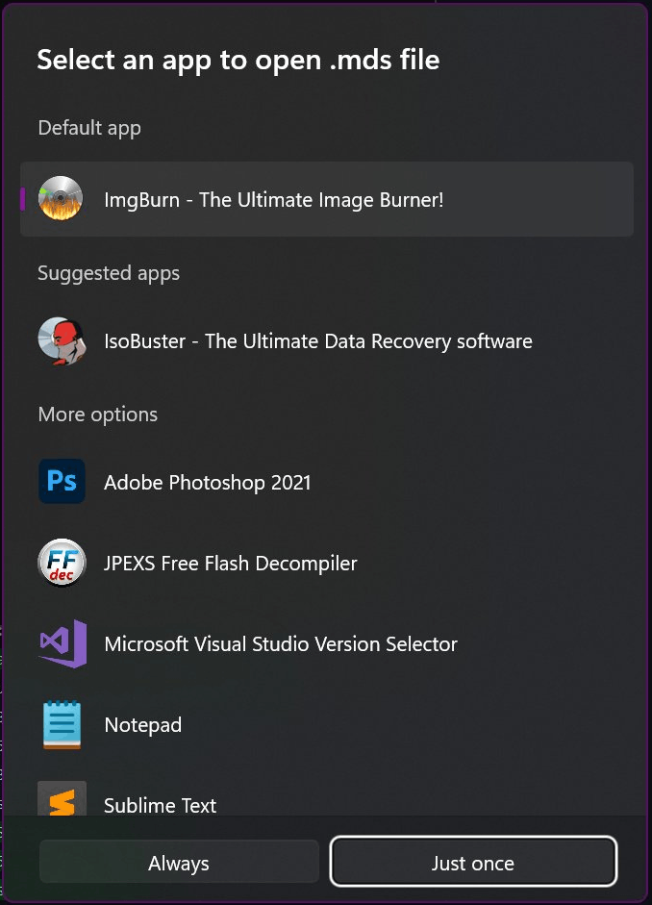Click the Adobe Photoshop Ps icon
This screenshot has height=905, width=652.
(x=62, y=482)
